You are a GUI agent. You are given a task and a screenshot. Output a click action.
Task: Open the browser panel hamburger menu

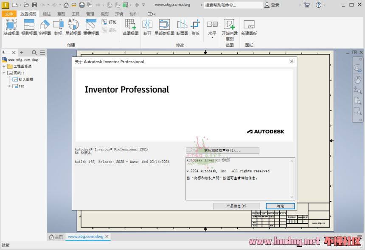coord(42,53)
